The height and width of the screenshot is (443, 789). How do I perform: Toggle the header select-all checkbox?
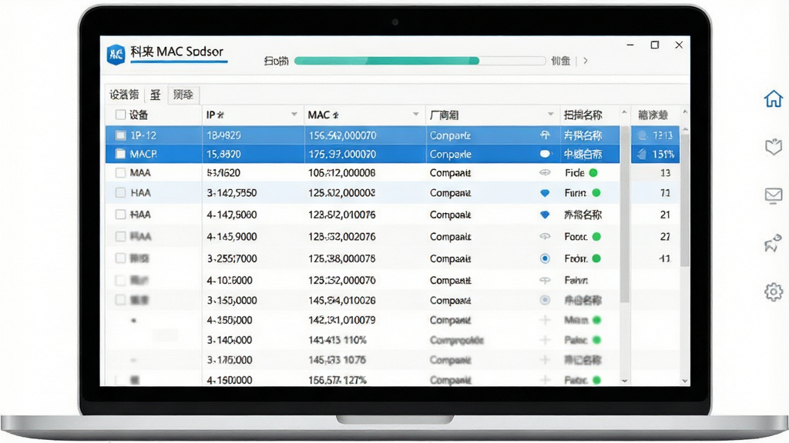120,115
